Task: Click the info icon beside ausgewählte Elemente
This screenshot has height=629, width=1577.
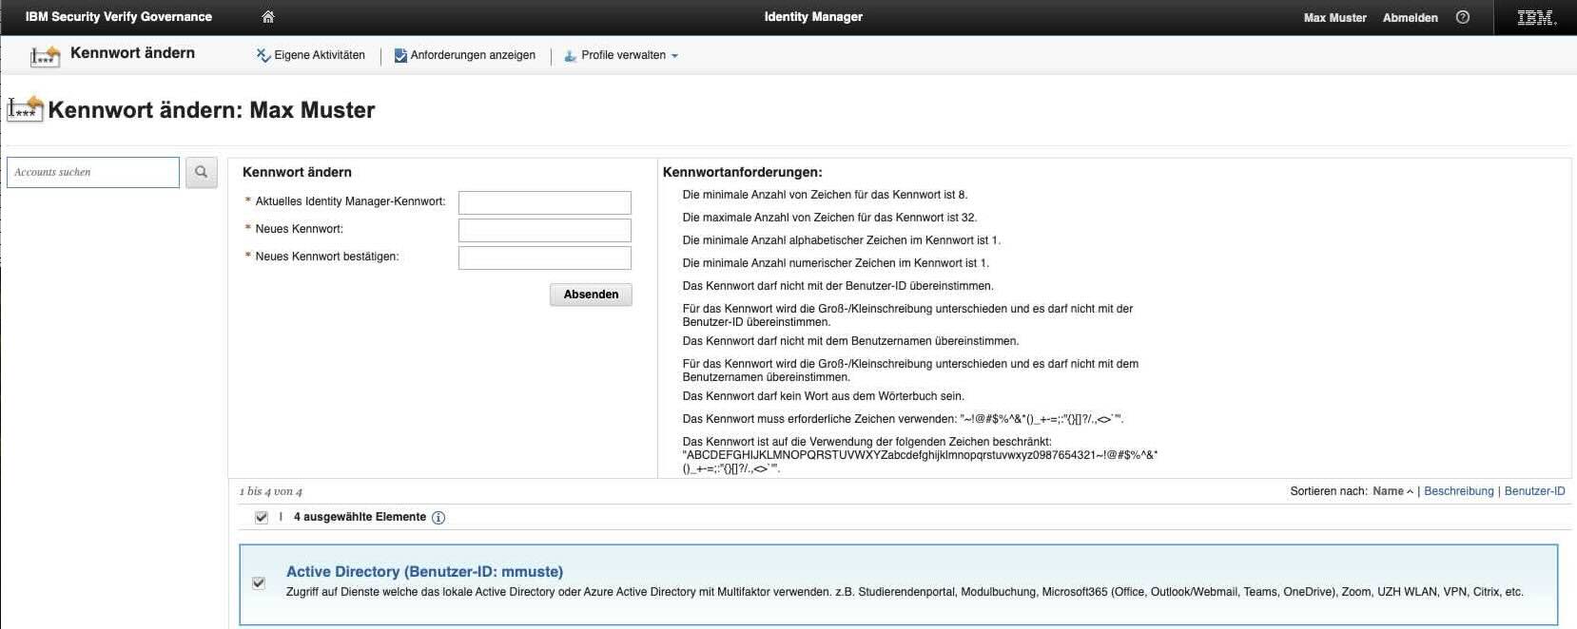Action: click(438, 518)
